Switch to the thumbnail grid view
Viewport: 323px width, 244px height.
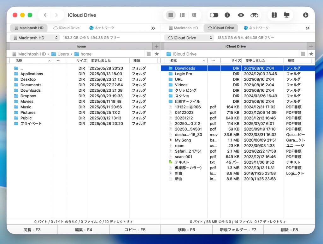tap(194, 15)
